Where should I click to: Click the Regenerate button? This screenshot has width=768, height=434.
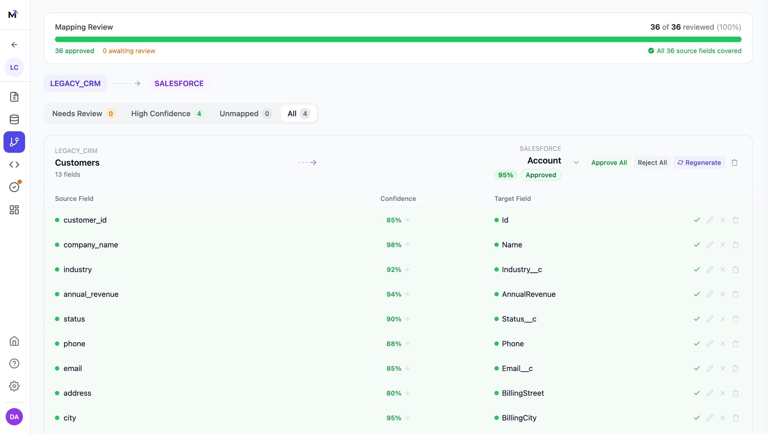click(x=699, y=163)
